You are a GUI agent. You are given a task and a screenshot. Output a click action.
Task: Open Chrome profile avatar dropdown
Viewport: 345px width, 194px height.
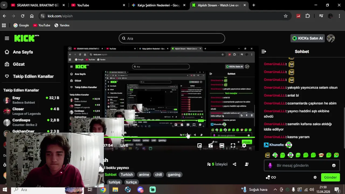(x=330, y=16)
